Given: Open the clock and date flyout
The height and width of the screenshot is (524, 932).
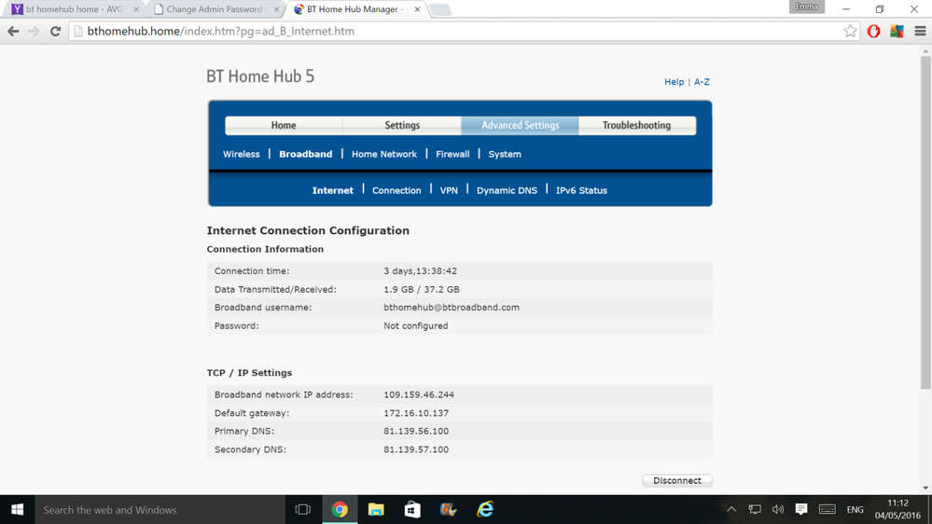Looking at the screenshot, I should tap(897, 510).
